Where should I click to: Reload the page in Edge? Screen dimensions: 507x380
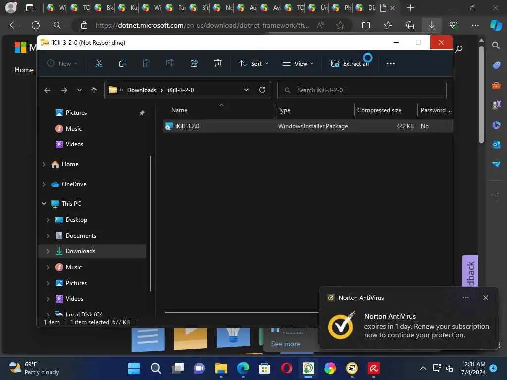(x=36, y=25)
